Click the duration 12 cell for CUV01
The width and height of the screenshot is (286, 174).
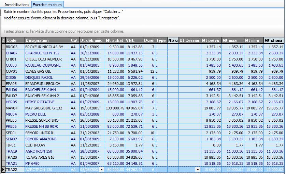(149, 71)
